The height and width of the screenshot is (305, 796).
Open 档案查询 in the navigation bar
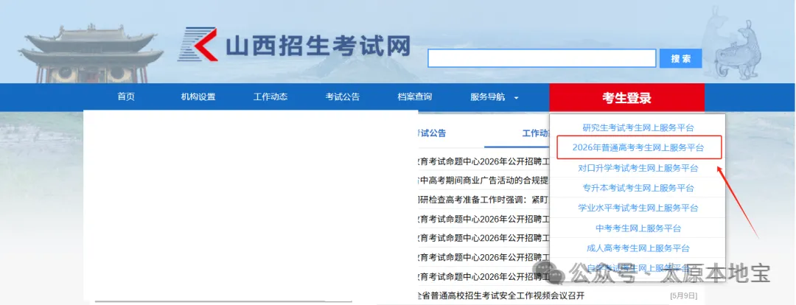point(415,97)
